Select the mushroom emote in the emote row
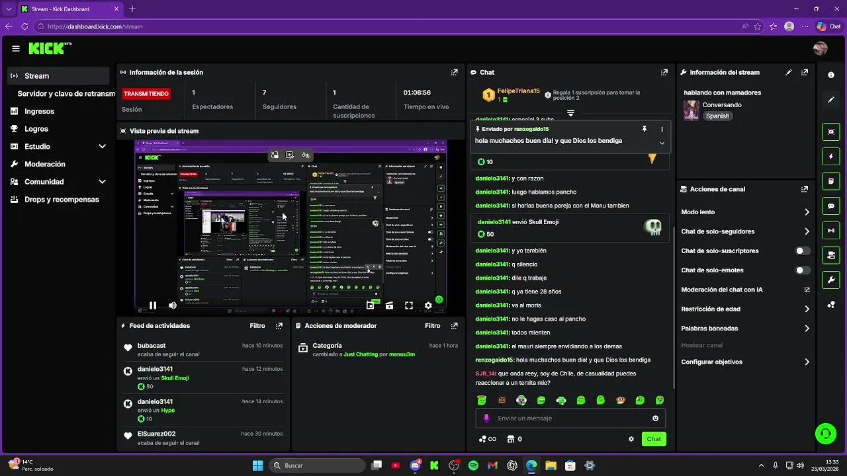Viewport: 847px width, 476px height. 621,400
